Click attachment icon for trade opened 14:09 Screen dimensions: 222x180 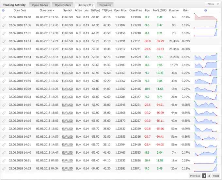click(x=4, y=129)
